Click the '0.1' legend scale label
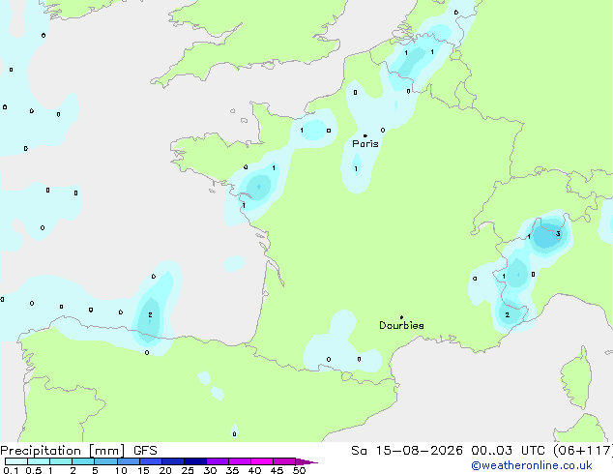The height and width of the screenshot is (474, 613). point(11,470)
